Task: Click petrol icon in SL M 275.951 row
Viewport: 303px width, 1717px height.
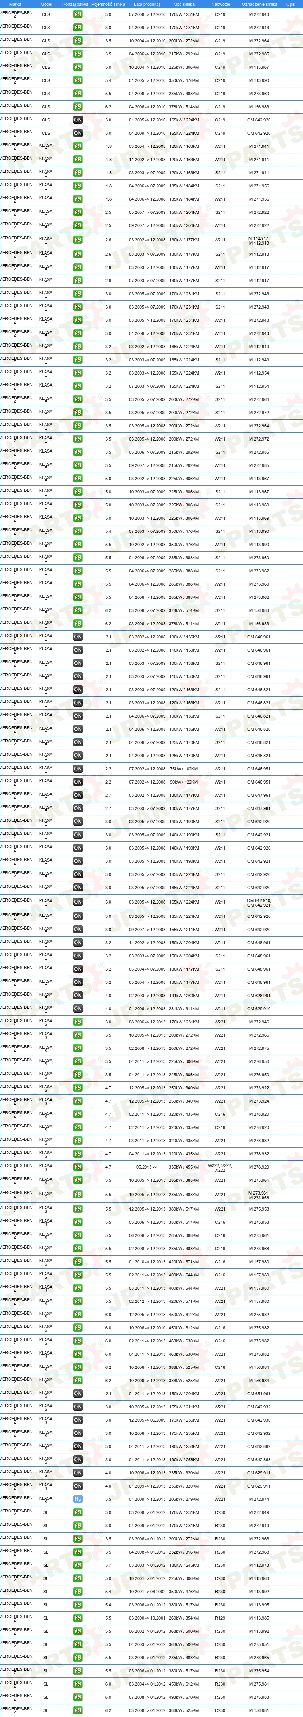Action: 78,1644
